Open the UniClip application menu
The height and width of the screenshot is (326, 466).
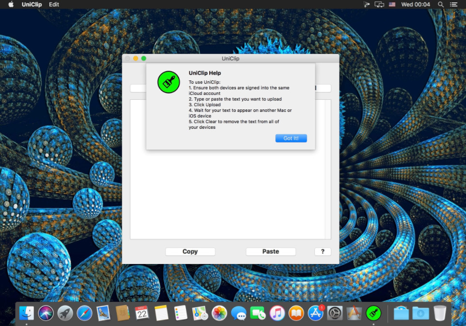click(32, 4)
